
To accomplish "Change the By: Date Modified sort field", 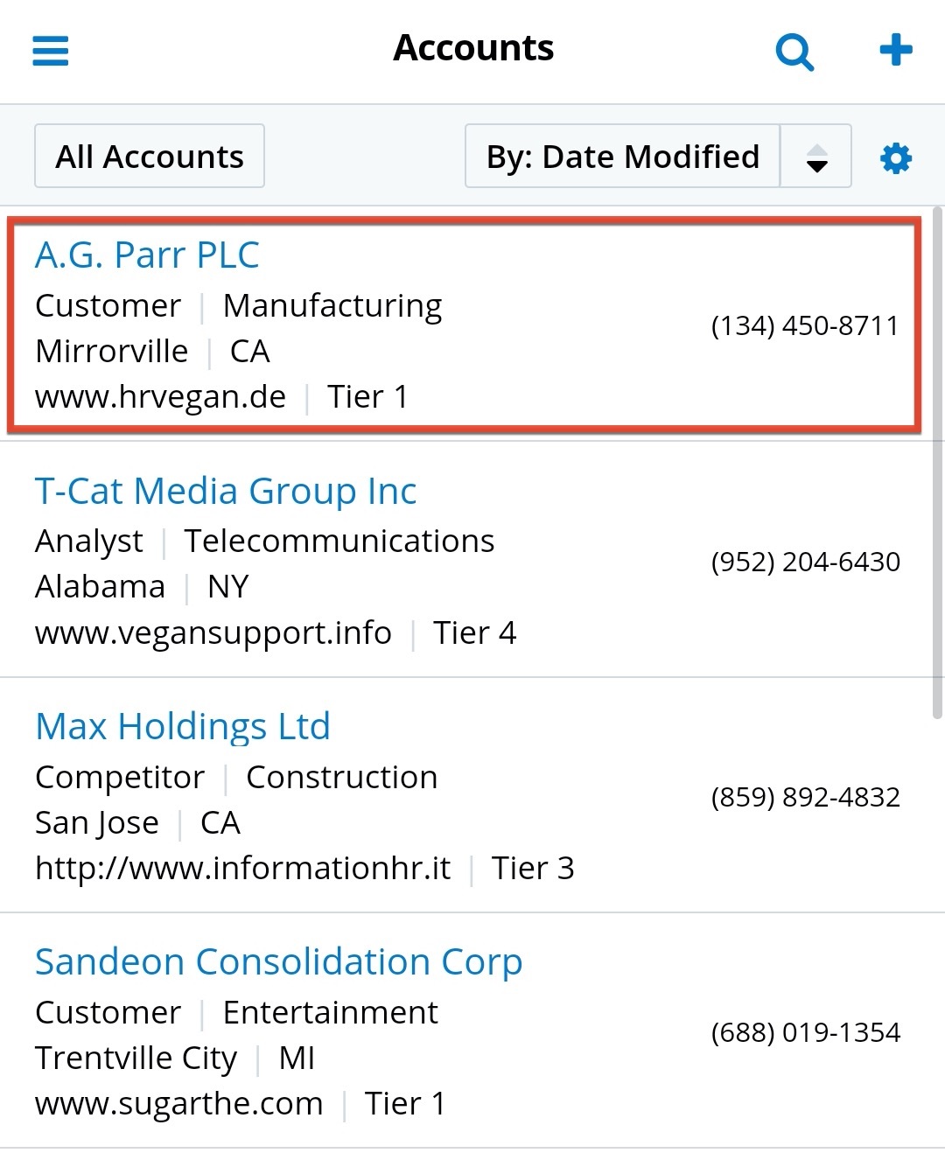I will (622, 157).
